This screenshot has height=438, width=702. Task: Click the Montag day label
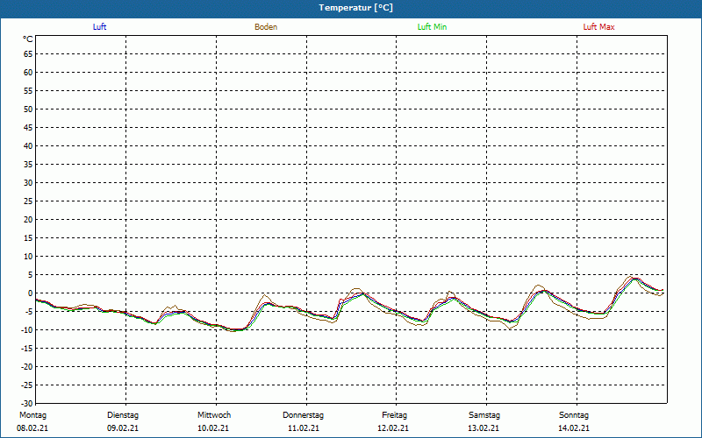[x=32, y=415]
